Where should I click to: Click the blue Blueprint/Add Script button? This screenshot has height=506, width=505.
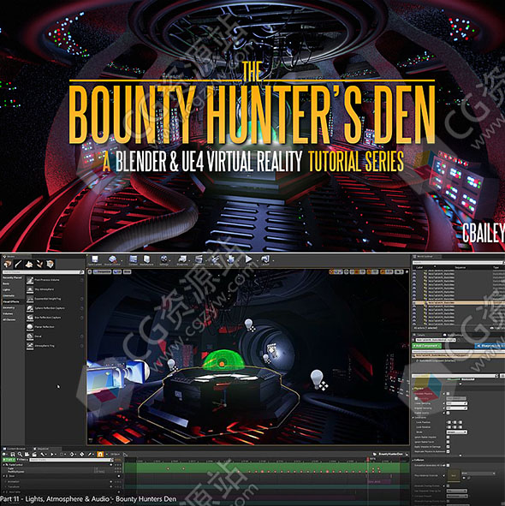point(490,346)
